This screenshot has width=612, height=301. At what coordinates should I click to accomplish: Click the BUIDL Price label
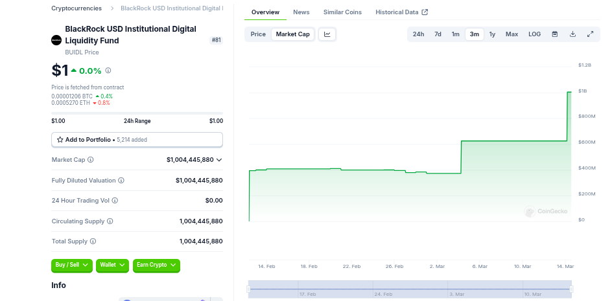point(82,52)
